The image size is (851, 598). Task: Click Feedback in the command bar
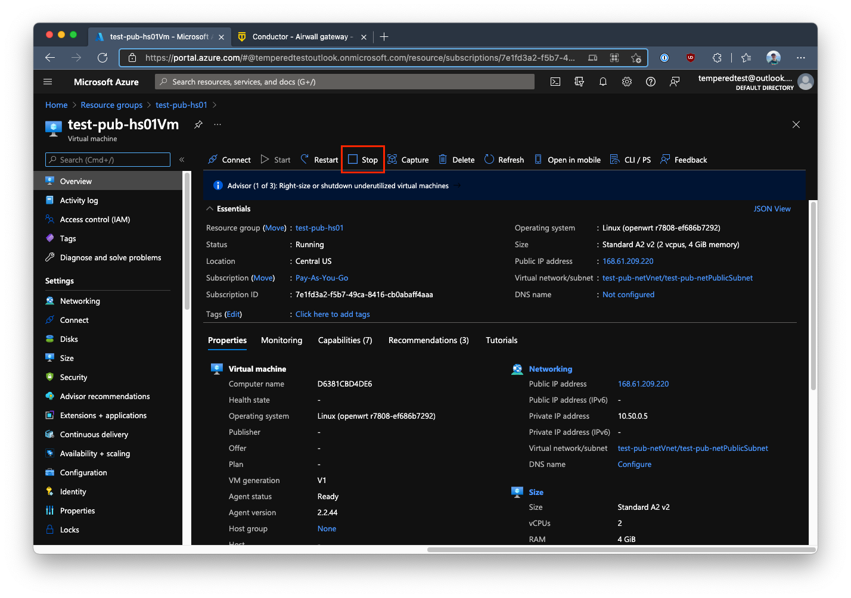click(684, 160)
